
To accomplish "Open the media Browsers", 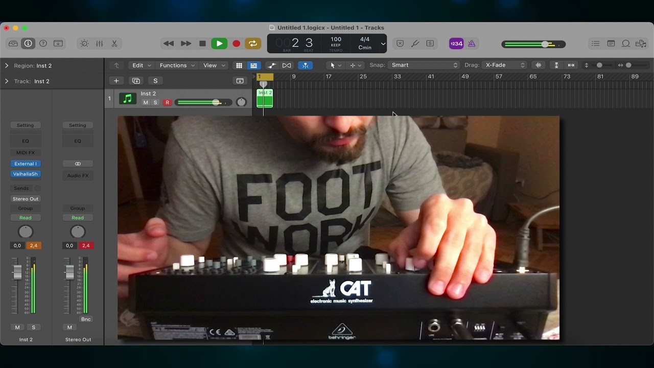I will point(641,43).
